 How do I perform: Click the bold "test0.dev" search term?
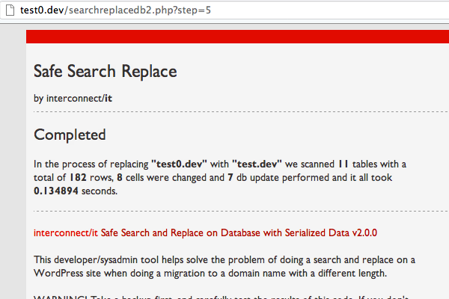[179, 164]
